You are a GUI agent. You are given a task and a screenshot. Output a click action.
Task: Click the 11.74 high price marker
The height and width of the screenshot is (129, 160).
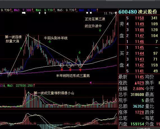[x=108, y=13]
